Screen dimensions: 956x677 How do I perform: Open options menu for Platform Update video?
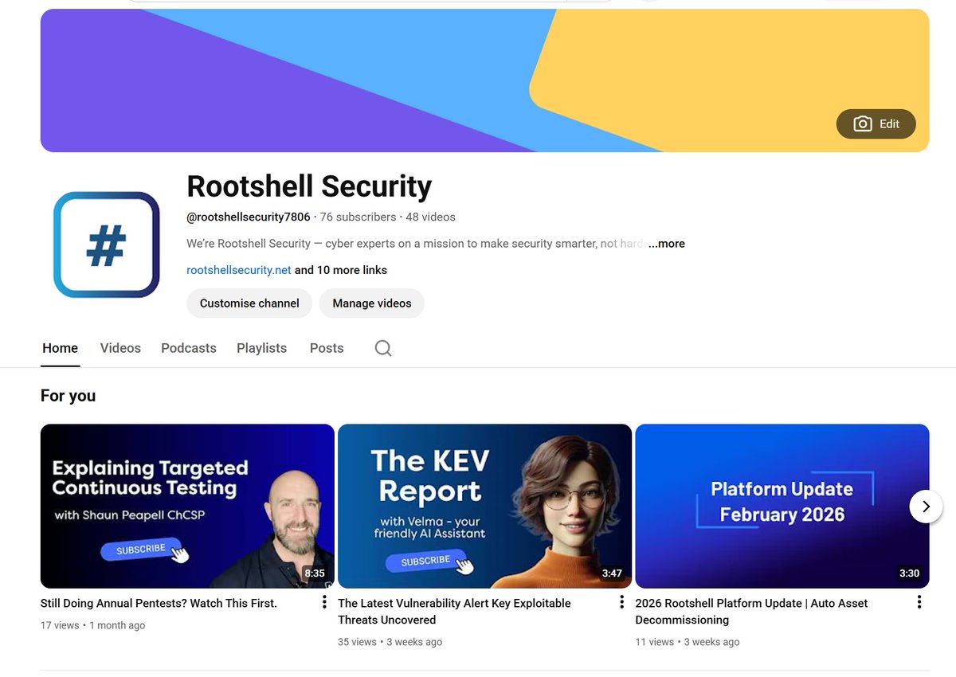919,602
